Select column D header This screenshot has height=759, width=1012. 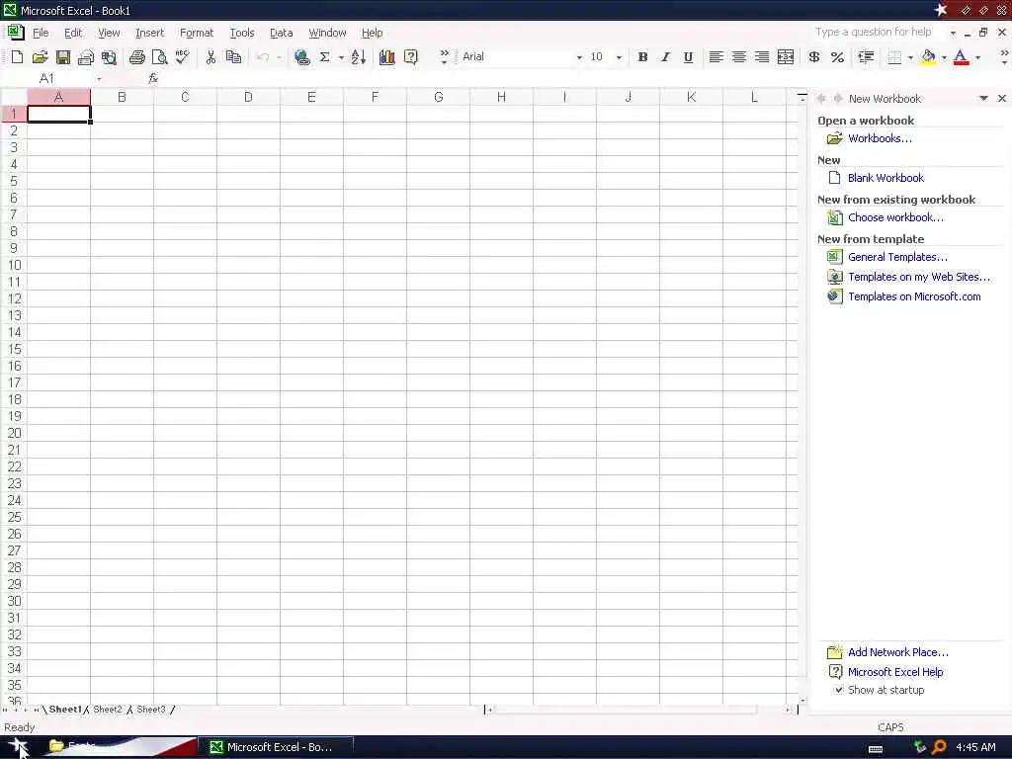248,97
